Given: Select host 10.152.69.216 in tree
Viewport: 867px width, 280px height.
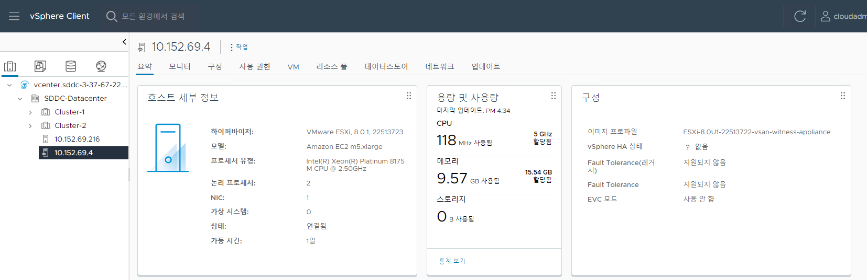Looking at the screenshot, I should tap(77, 139).
